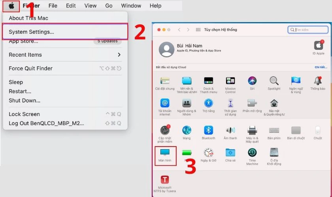
Task: Open the Apple menu
Action: tap(11, 6)
